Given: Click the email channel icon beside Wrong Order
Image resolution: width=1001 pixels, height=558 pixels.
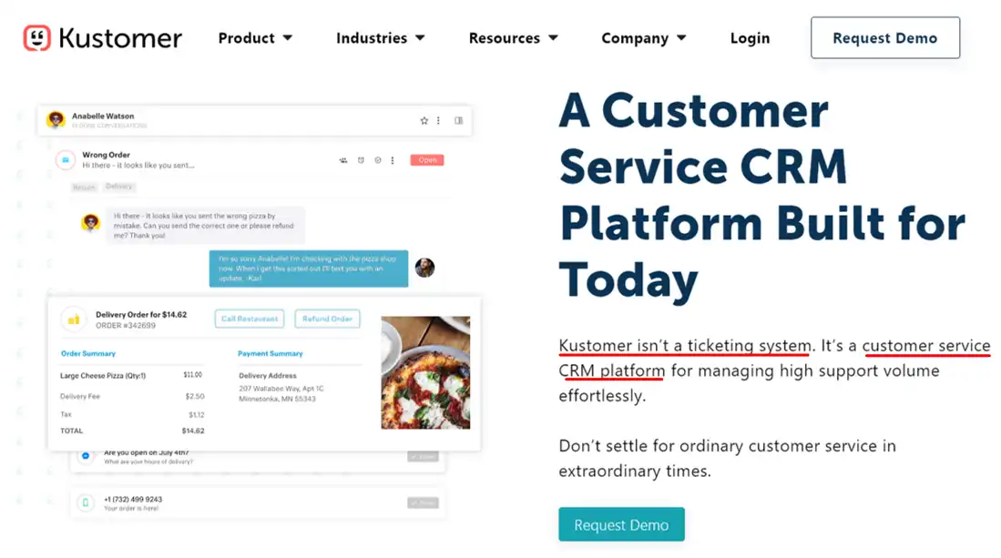Looking at the screenshot, I should click(65, 160).
